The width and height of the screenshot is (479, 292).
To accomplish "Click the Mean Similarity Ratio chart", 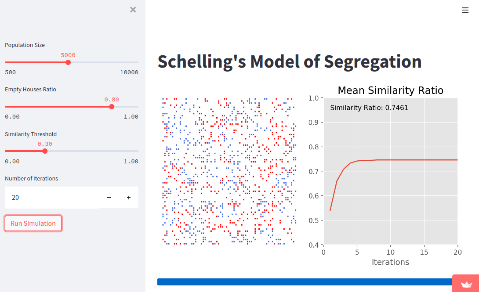I will [390, 171].
